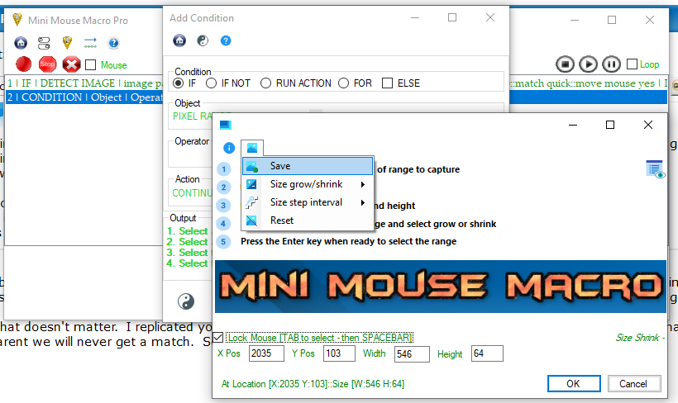Click step 2 circle icon

tap(223, 187)
